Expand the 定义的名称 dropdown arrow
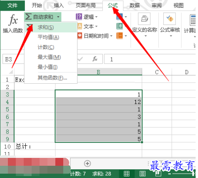 145,36
